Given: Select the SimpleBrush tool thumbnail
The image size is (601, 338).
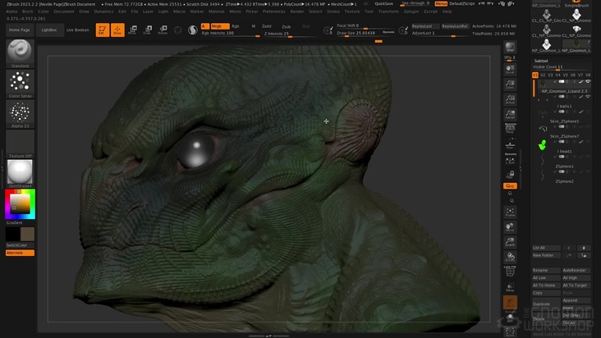Looking at the screenshot, I should (576, 4).
